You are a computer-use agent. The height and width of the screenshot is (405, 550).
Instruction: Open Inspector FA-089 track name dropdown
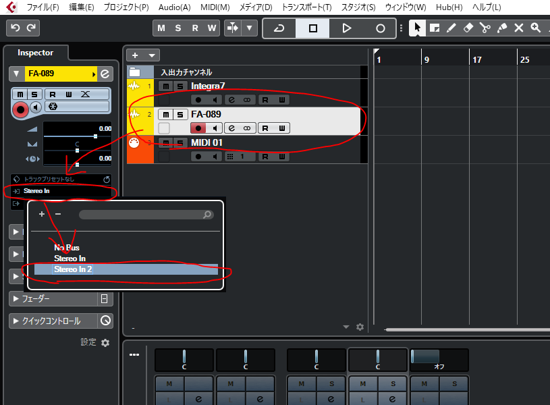pos(94,74)
